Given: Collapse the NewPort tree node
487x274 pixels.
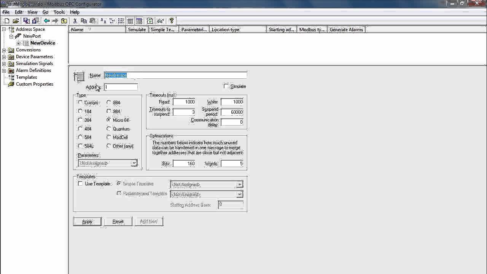Looking at the screenshot, I should coord(11,36).
